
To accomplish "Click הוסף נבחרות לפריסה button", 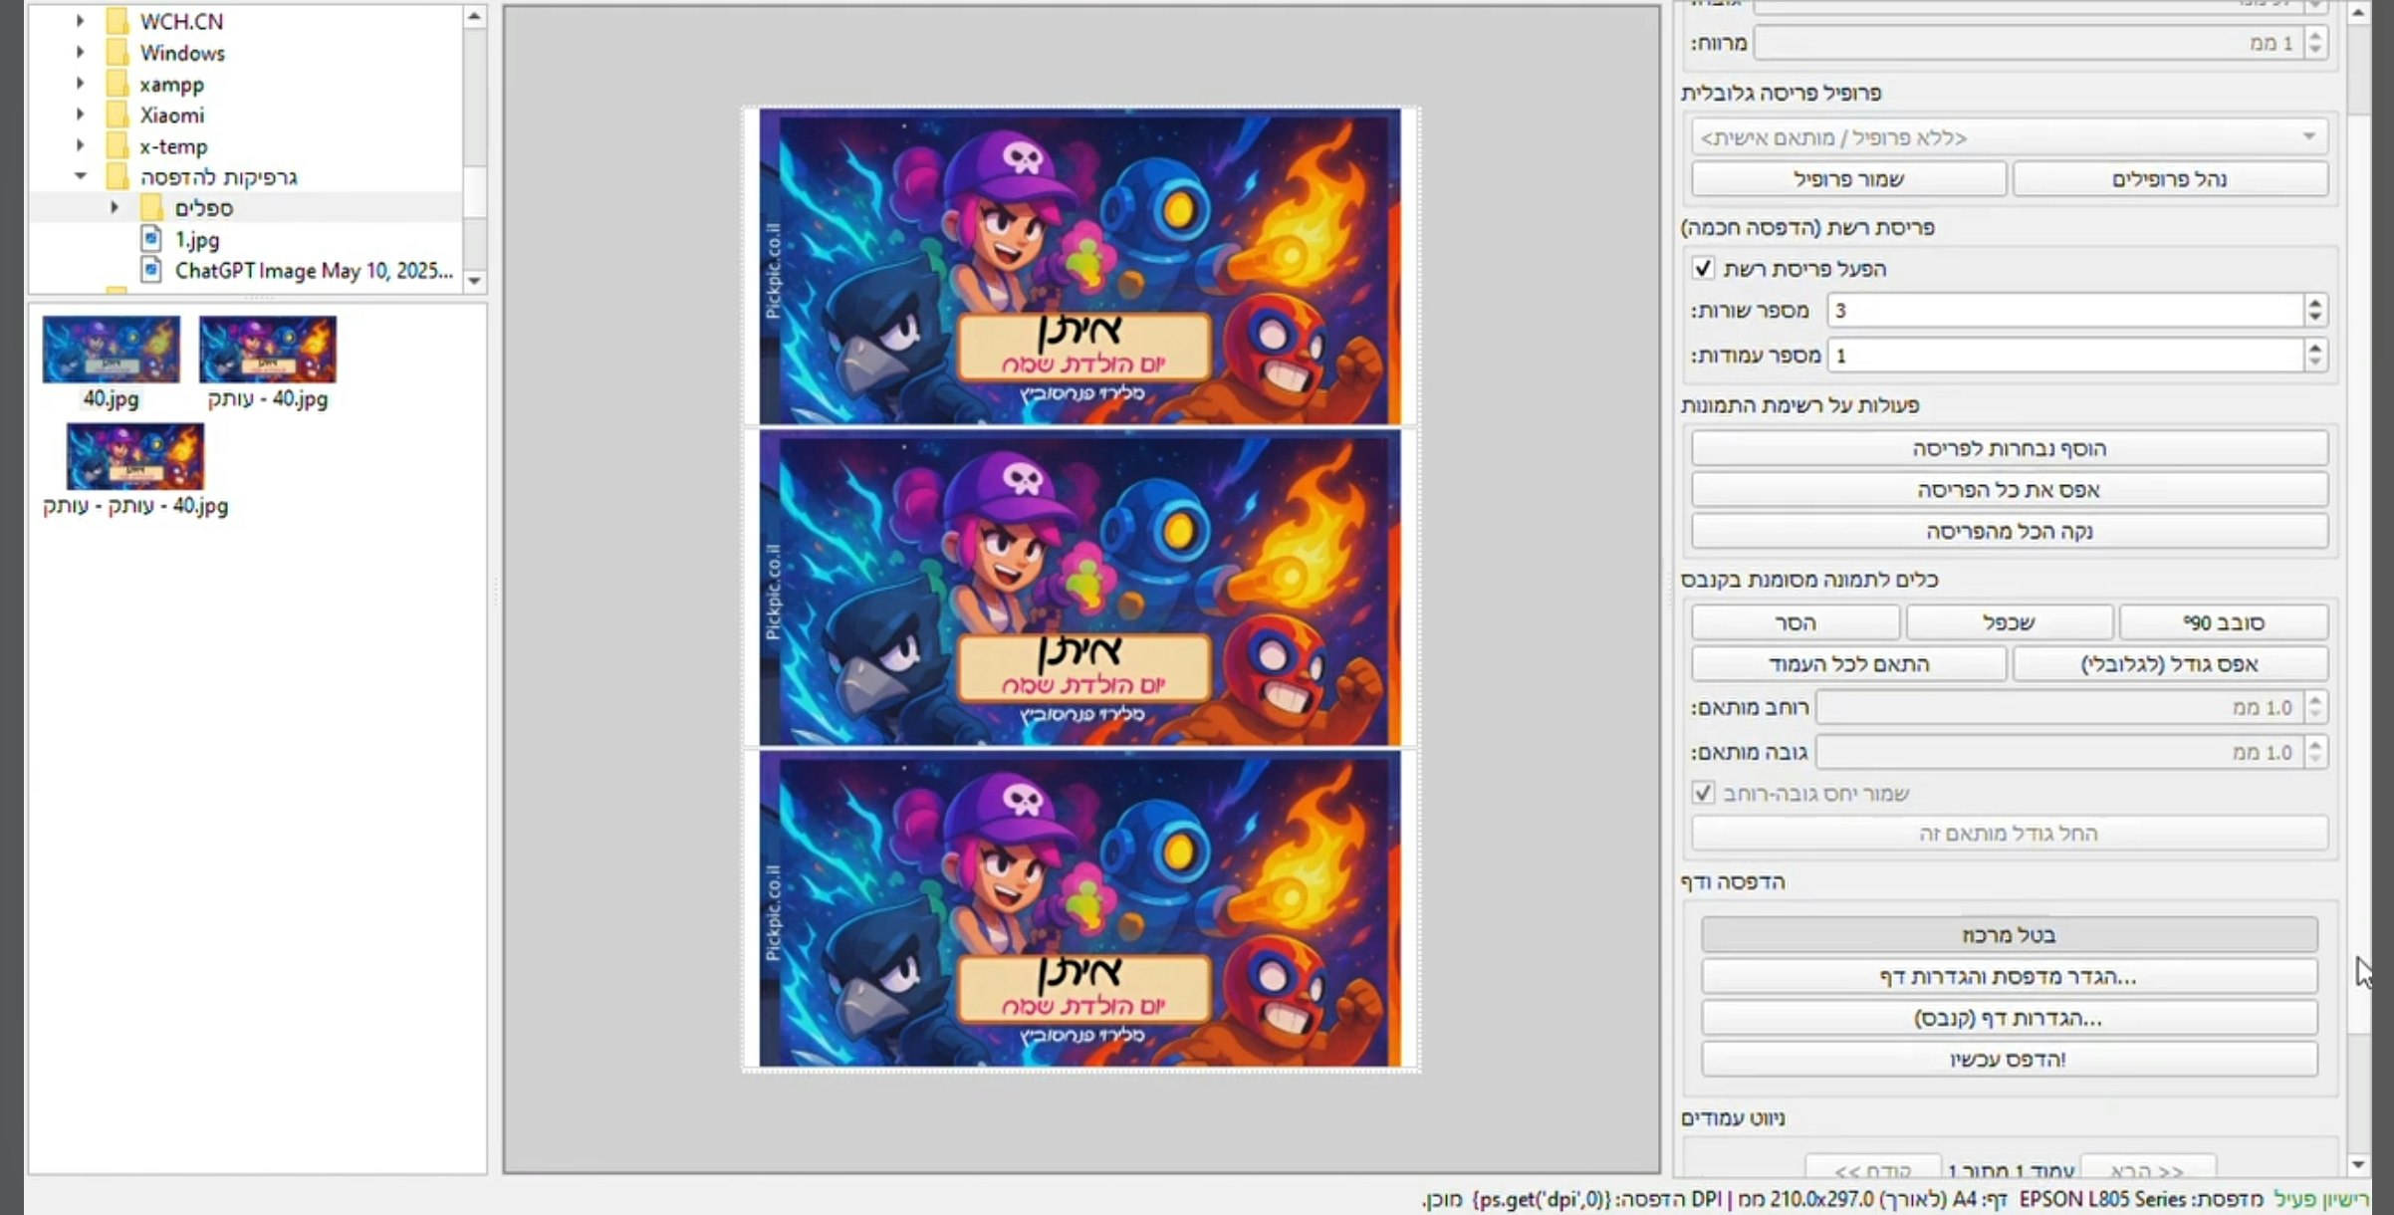I will [2009, 448].
